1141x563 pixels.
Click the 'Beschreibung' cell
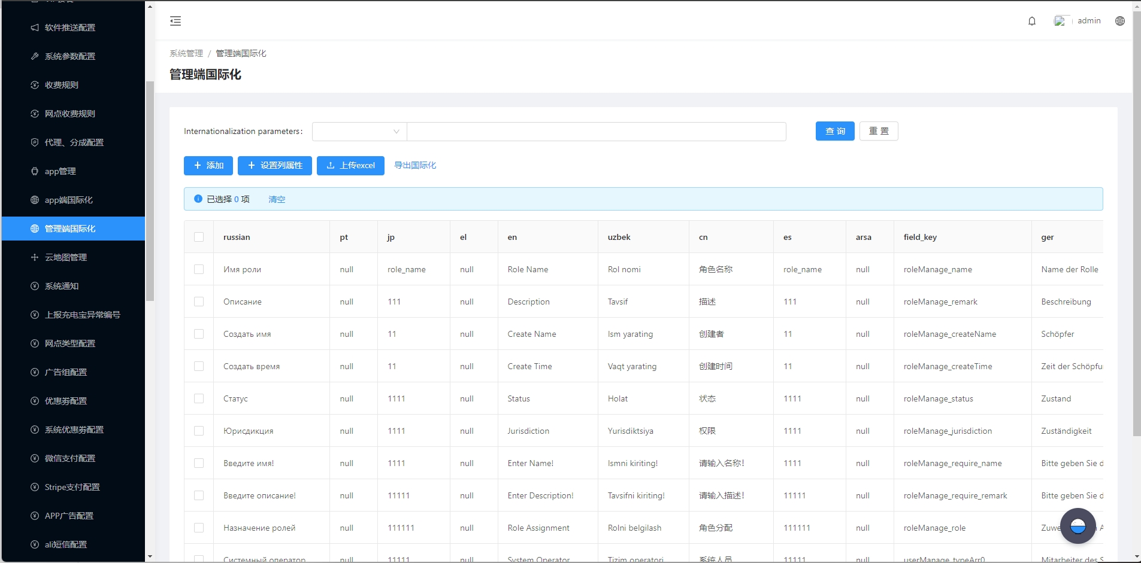[1066, 302]
